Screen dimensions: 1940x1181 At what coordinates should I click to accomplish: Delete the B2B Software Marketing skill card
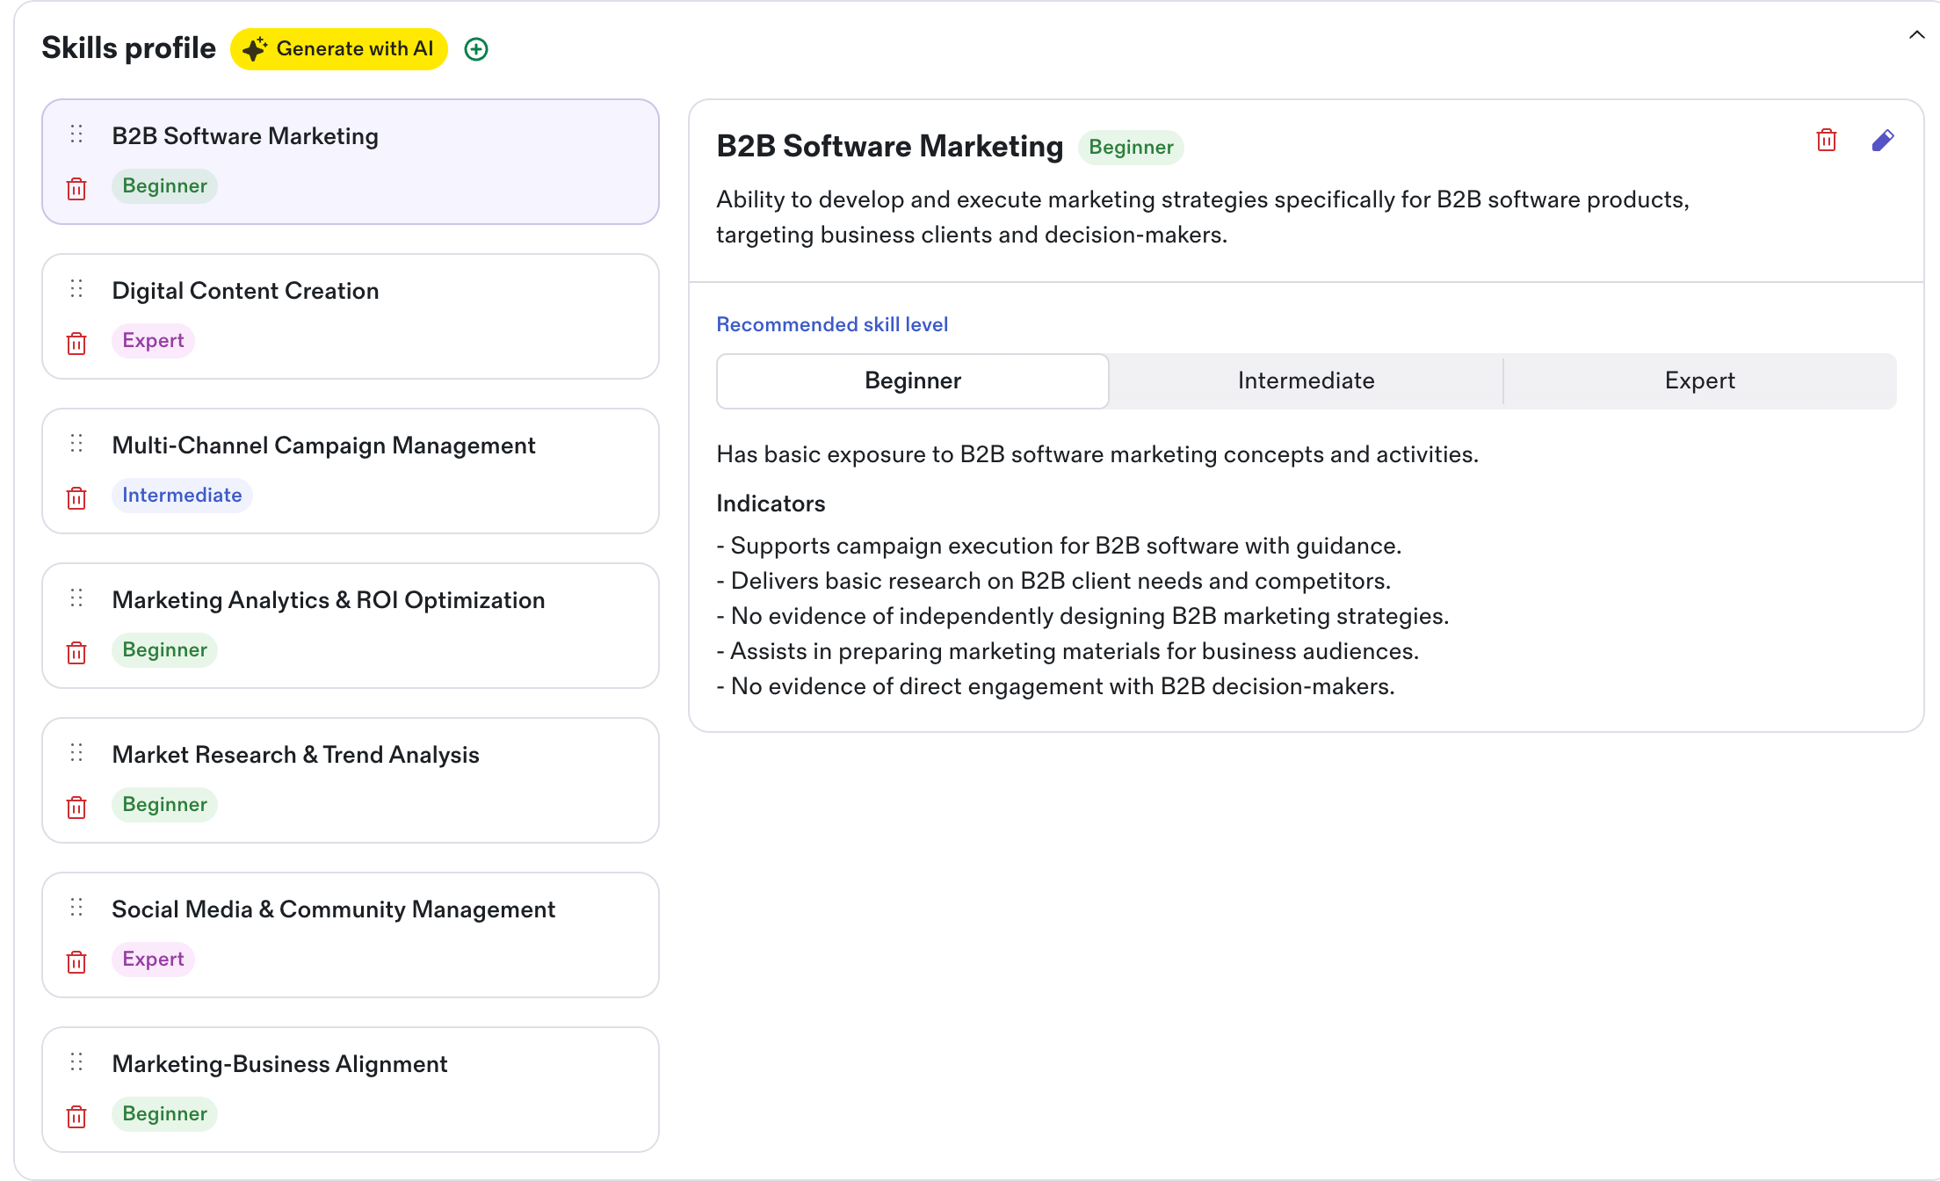tap(76, 189)
